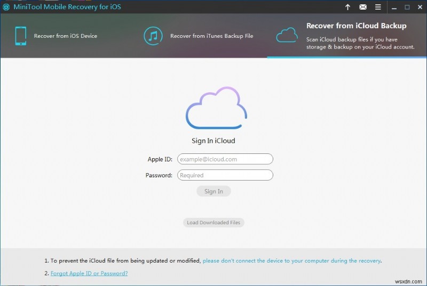The width and height of the screenshot is (427, 286).
Task: Open the hamburger menu in title bar
Action: (378, 7)
